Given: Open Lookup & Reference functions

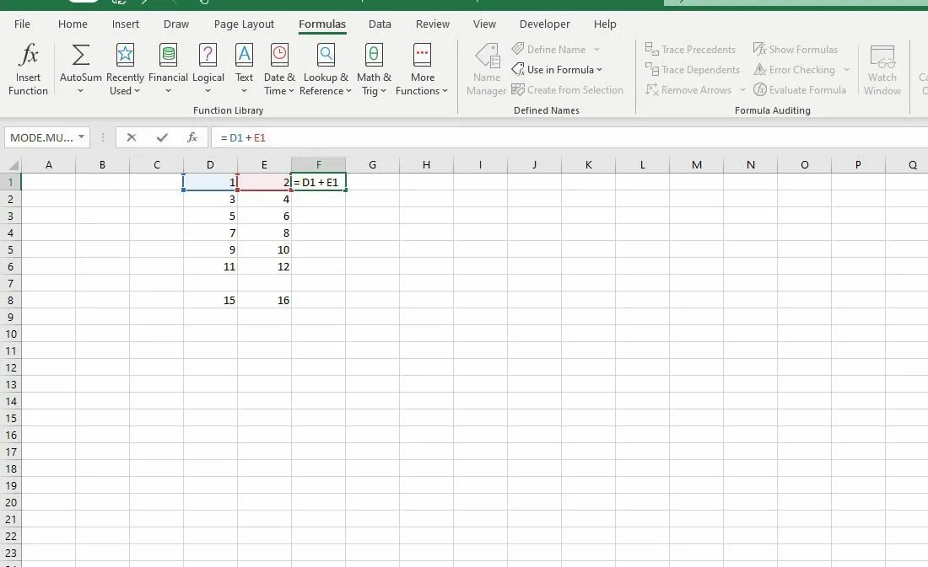Looking at the screenshot, I should (x=326, y=69).
